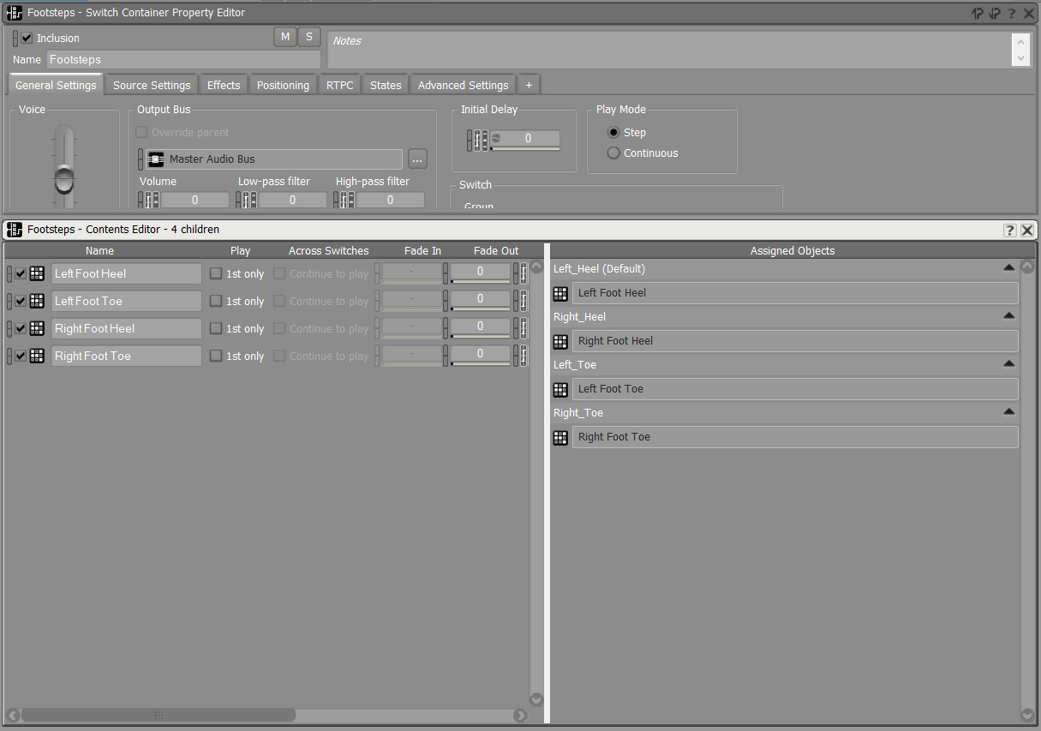Toggle inclusion checkbox for Right Foot Toe row

pyautogui.click(x=21, y=357)
